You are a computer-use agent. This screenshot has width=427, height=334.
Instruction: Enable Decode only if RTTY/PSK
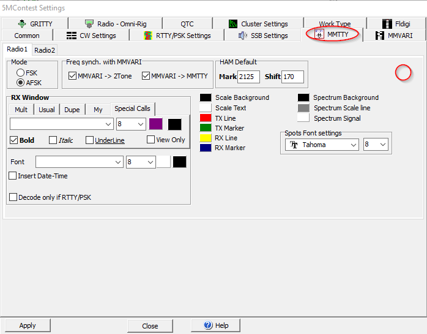(13, 197)
